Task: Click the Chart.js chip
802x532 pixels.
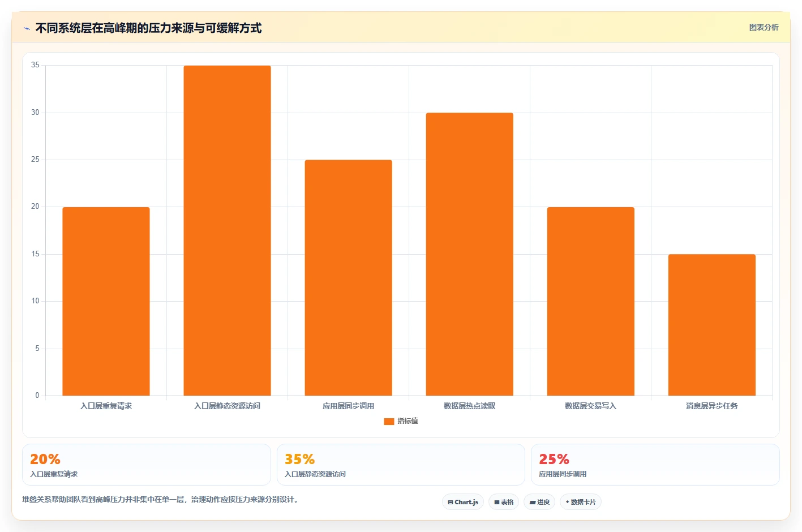Action: click(463, 502)
